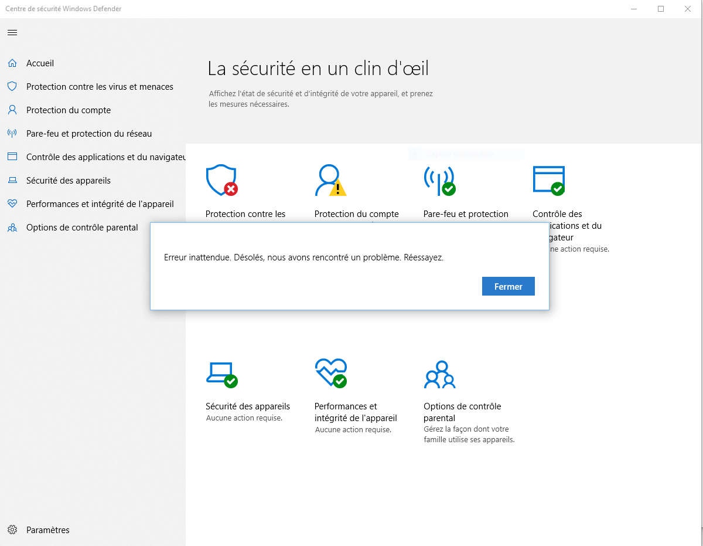703x546 pixels.
Task: Select Contrôle des applications et du navigateur sidebar label
Action: click(106, 157)
